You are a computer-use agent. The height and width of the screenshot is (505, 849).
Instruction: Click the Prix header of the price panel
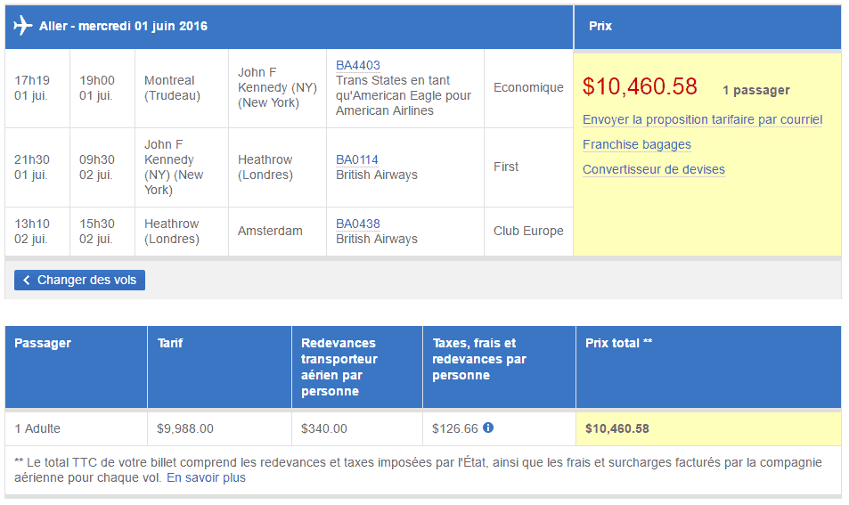600,26
